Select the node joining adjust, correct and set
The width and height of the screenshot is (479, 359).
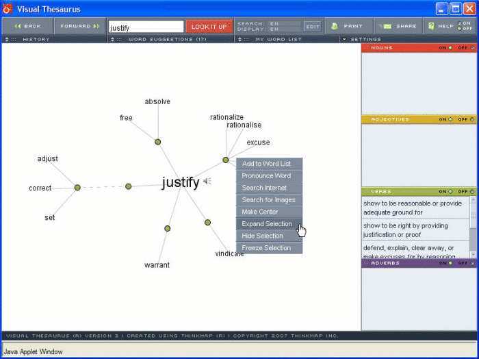pyautogui.click(x=77, y=188)
